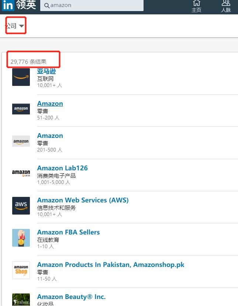
Task: Click the search magnifier icon
Action: pyautogui.click(x=46, y=6)
